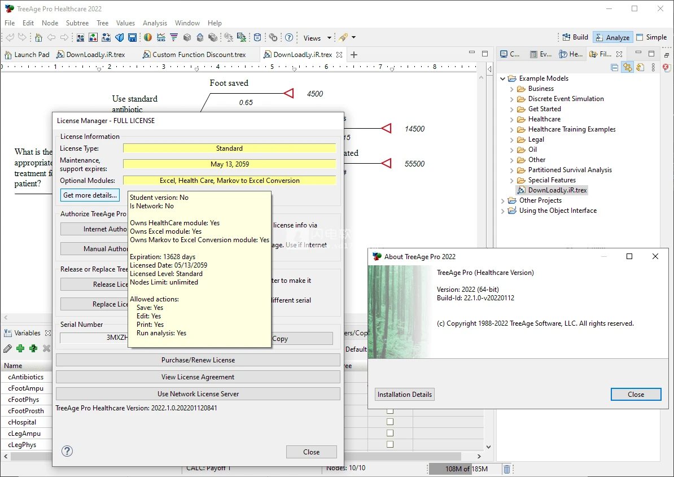This screenshot has width=674, height=477.
Task: Click the Name column header in Variables
Action: 27,366
